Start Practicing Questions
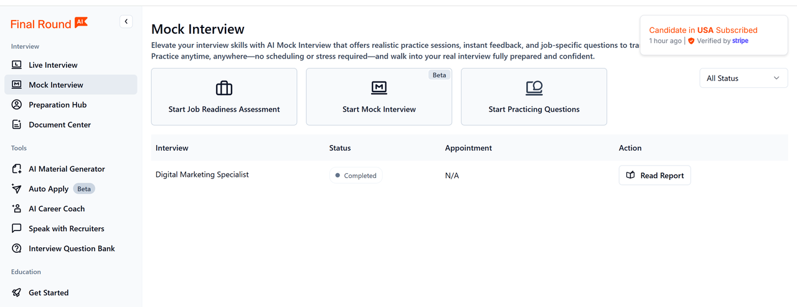This screenshot has width=797, height=307. tap(534, 97)
